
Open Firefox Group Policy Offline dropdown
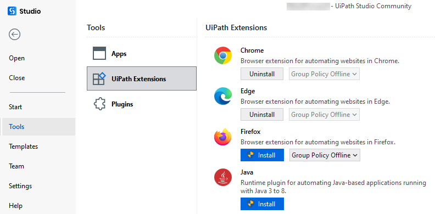coord(325,155)
